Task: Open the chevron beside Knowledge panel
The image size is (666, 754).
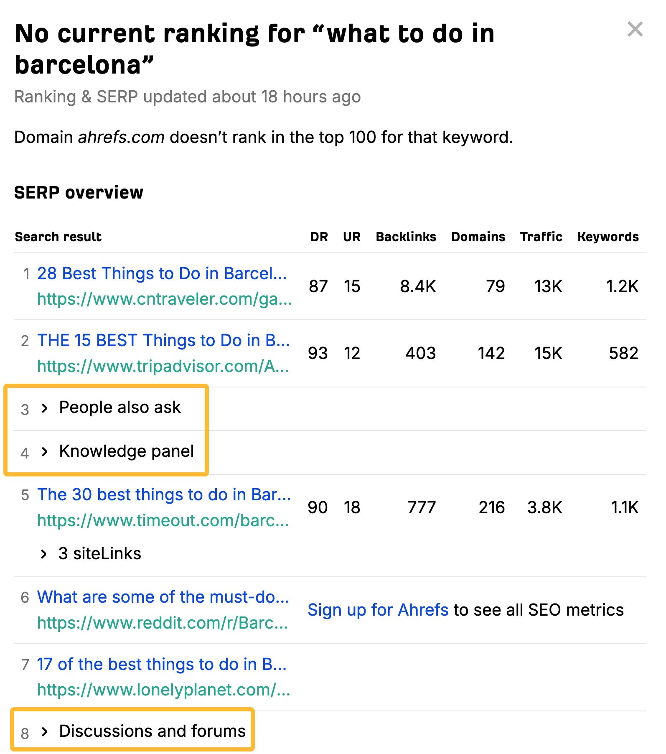Action: (x=44, y=451)
